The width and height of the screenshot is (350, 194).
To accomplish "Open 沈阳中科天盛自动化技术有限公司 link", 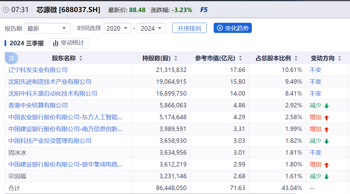I will tap(53, 93).
